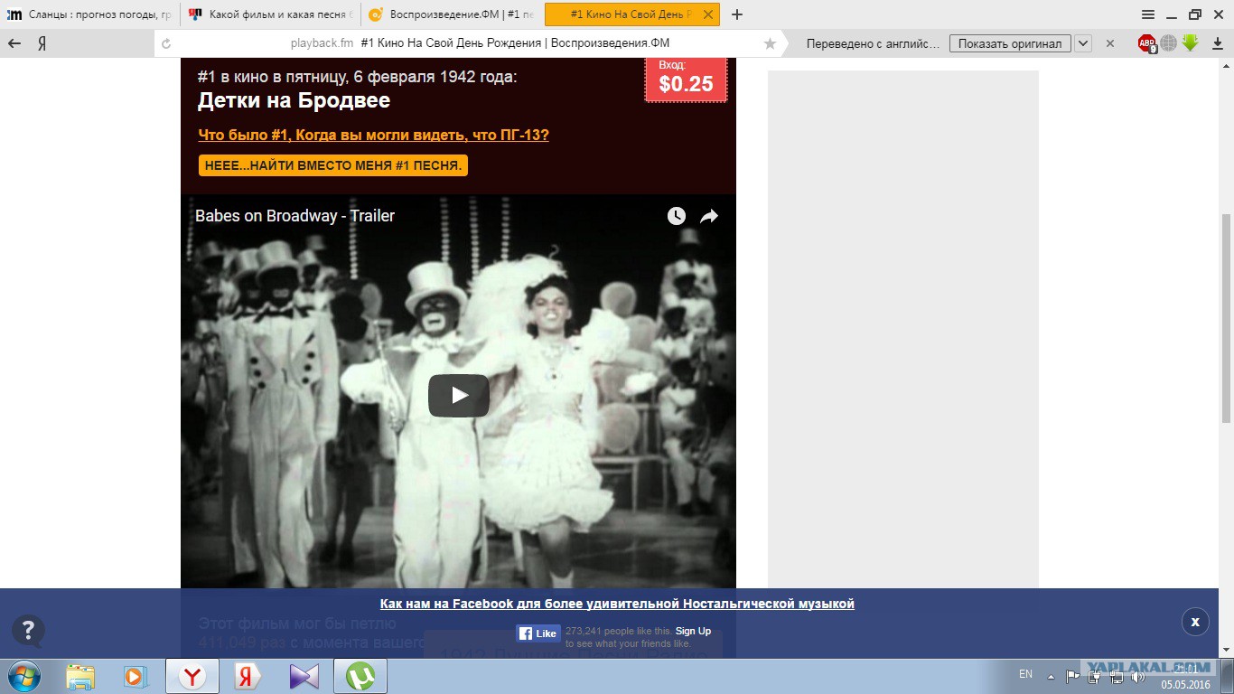Reload the page with the refresh icon
Viewport: 1234px width, 694px height.
coord(166,43)
